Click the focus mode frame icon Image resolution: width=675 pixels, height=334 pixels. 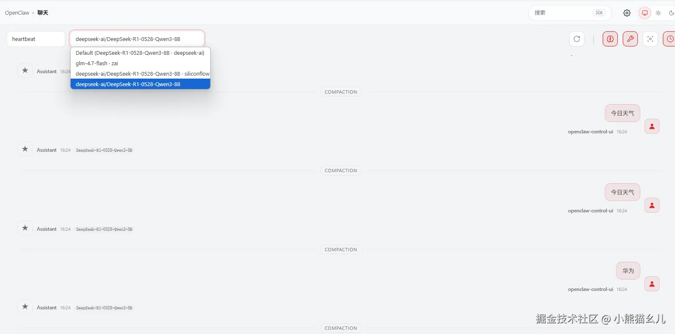[650, 39]
